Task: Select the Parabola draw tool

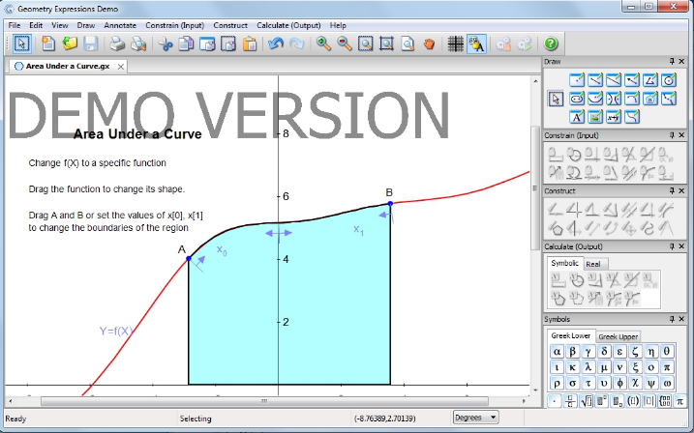Action: pos(595,99)
